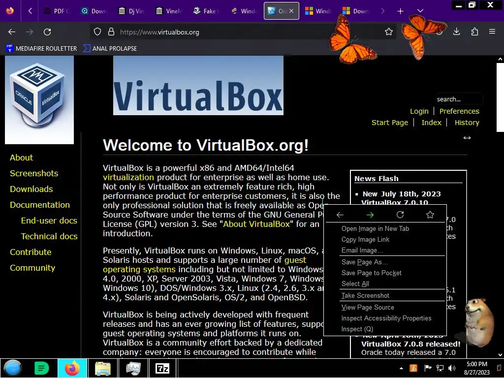Click the VirtualBox cube logo image
This screenshot has width=504, height=378.
pos(39,99)
